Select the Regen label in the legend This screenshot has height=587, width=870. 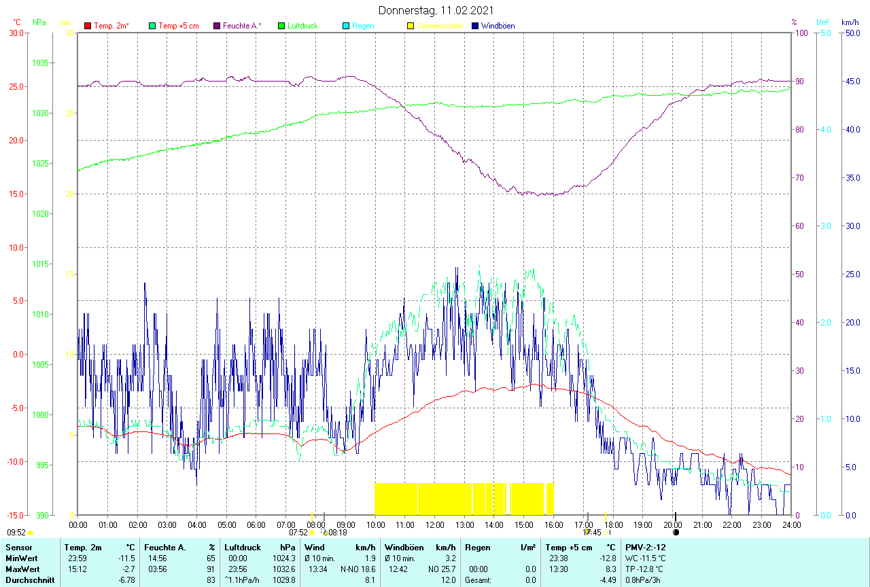[x=363, y=26]
